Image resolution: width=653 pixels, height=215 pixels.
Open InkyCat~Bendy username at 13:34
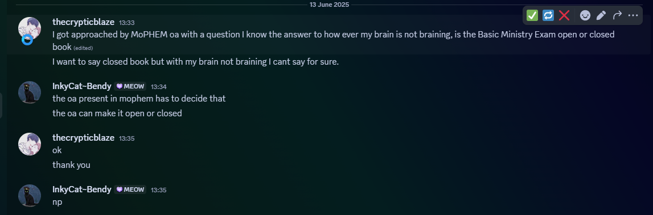tap(81, 86)
